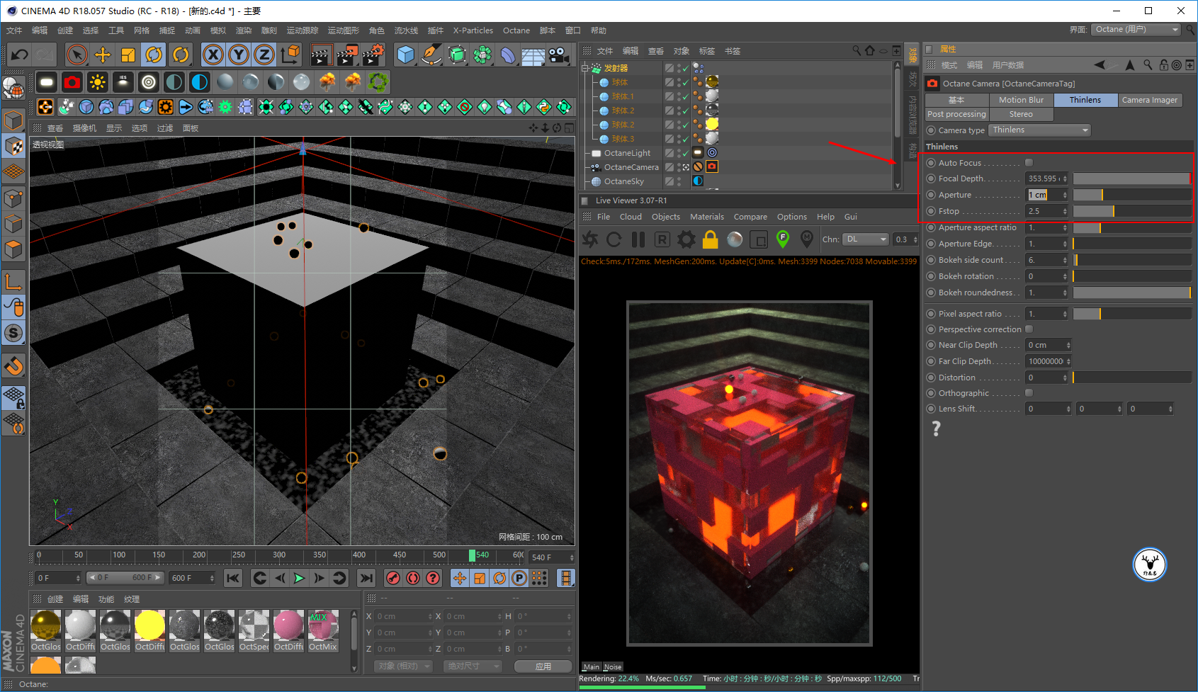This screenshot has height=692, width=1198.
Task: Send scene using Octane logo icon
Action: [590, 239]
